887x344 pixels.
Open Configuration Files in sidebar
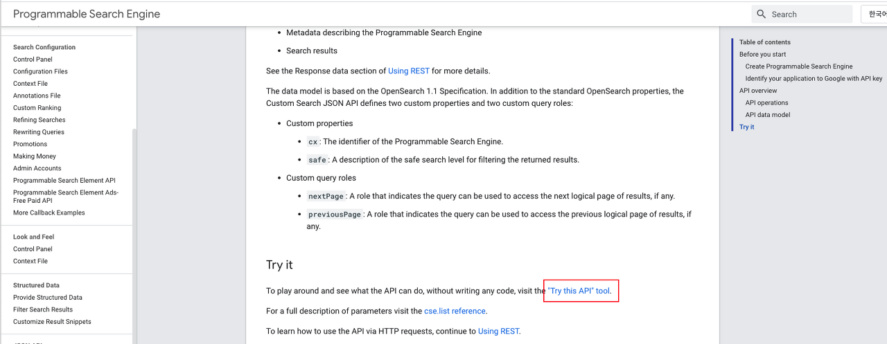40,71
